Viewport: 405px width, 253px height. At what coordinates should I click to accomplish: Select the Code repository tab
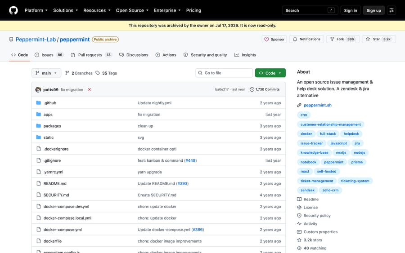click(20, 55)
